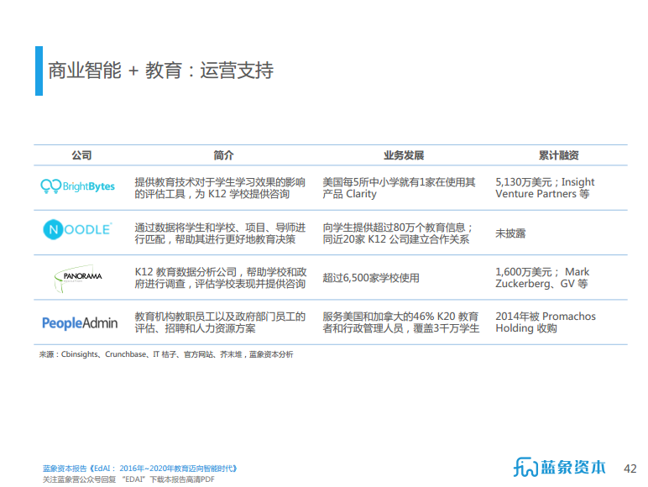Select Panorama description K12 教育数据分析公司
Viewport: 648px width, 487px height.
221,278
